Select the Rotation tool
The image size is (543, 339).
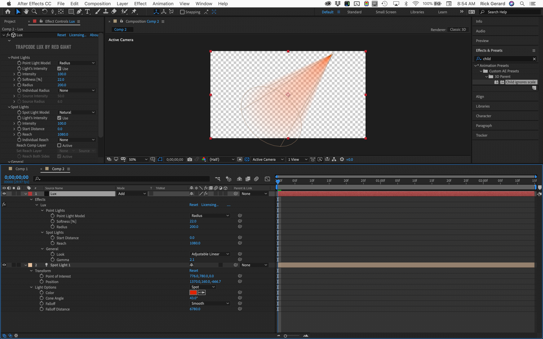pos(44,12)
